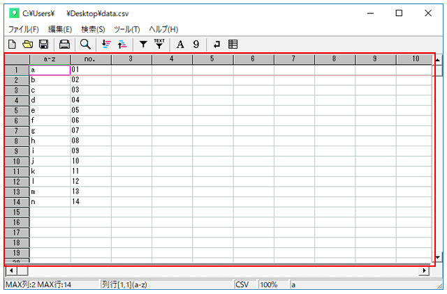This screenshot has width=447, height=294.
Task: Open the ヘルプ(H) menu
Action: 163,29
